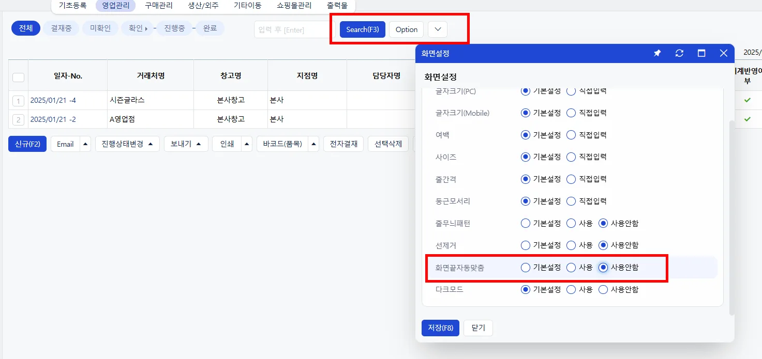
Task: Open 쇼핑몰관리 menu
Action: coord(294,6)
